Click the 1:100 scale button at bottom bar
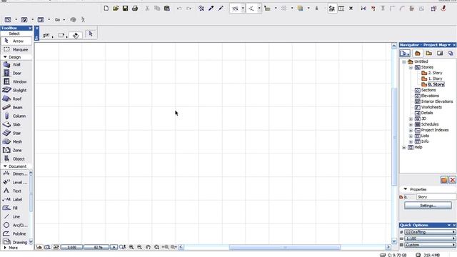This screenshot has width=457, height=257. (x=71, y=247)
